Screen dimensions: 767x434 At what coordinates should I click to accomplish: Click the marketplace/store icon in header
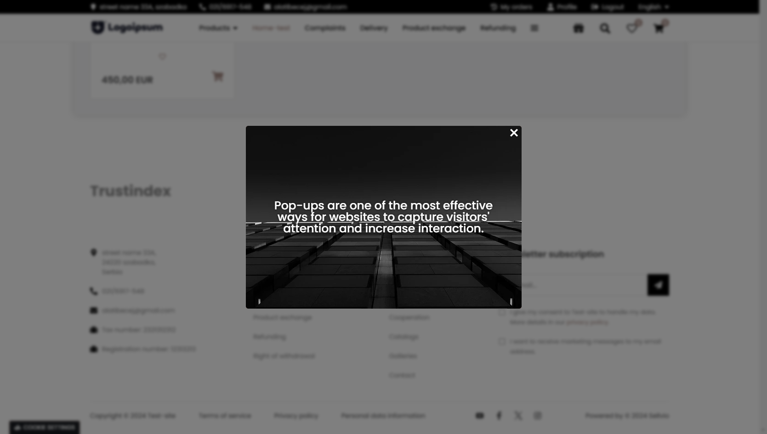(578, 28)
